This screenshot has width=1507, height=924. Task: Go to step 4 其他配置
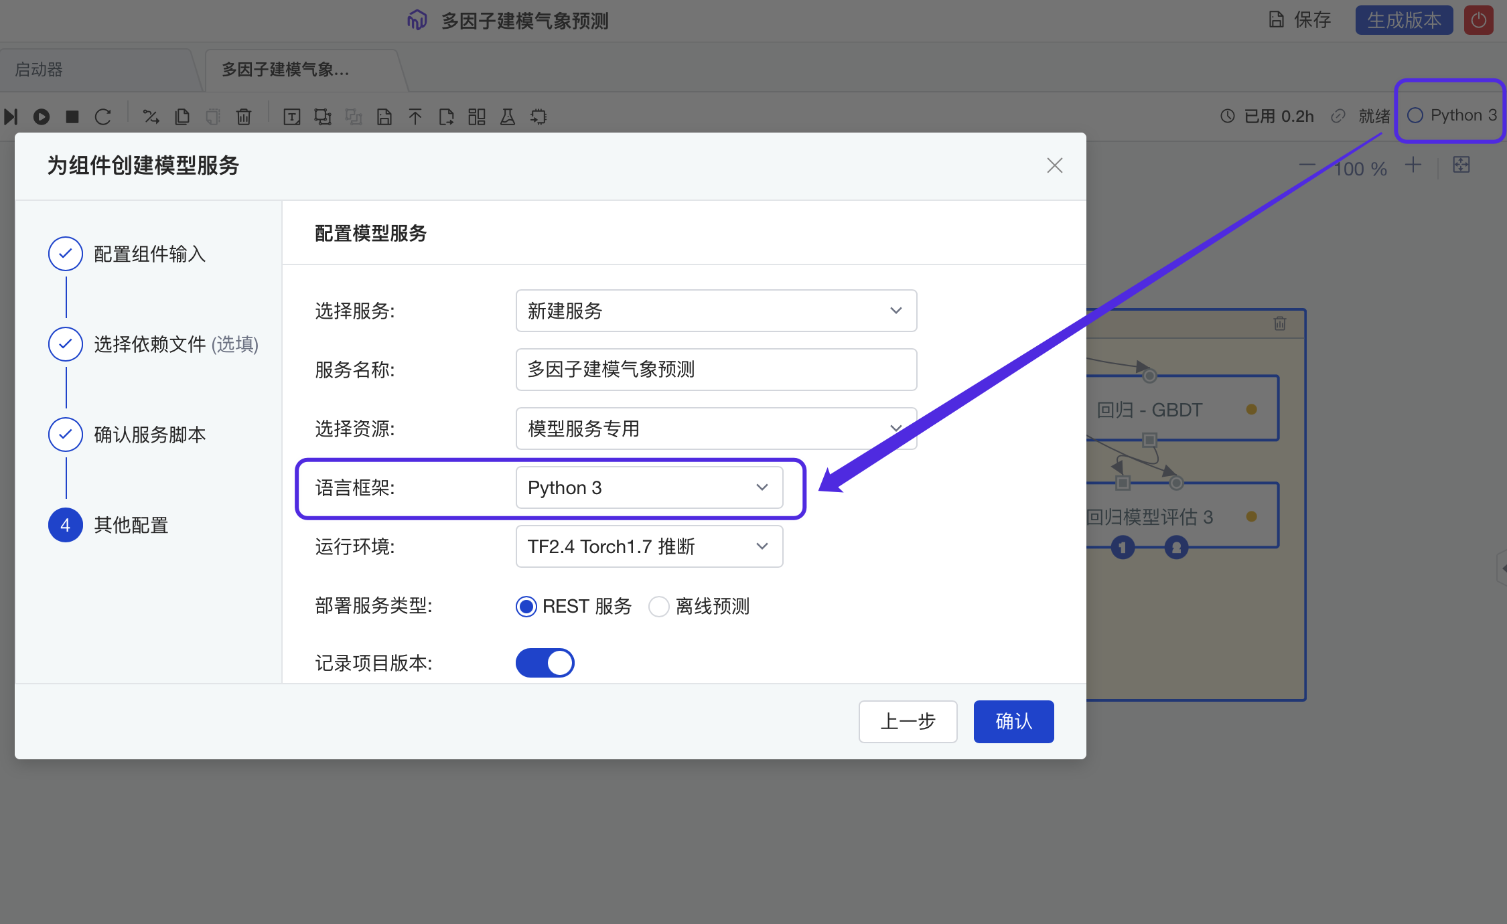point(109,525)
